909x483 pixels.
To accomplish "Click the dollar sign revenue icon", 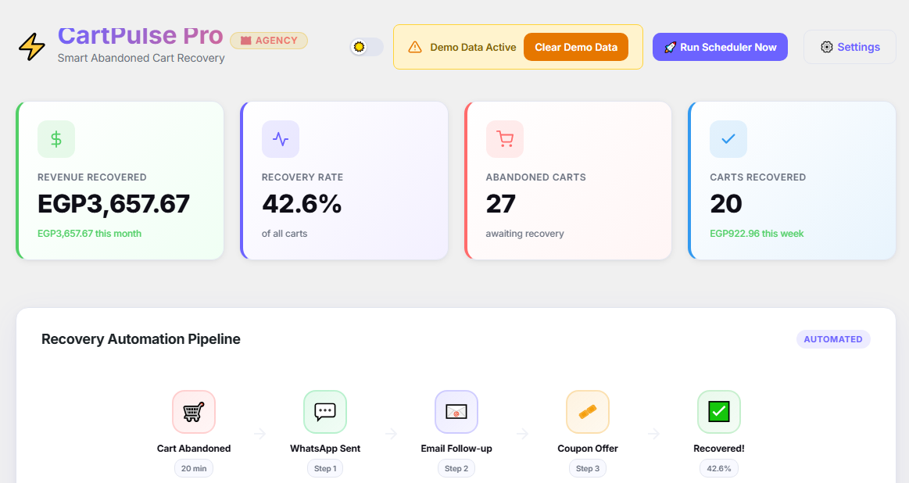I will tap(56, 139).
